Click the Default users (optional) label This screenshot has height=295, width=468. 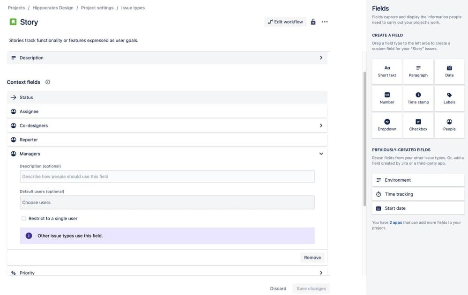click(x=42, y=192)
